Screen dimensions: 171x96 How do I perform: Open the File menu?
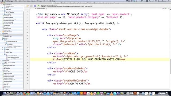[16, 1]
